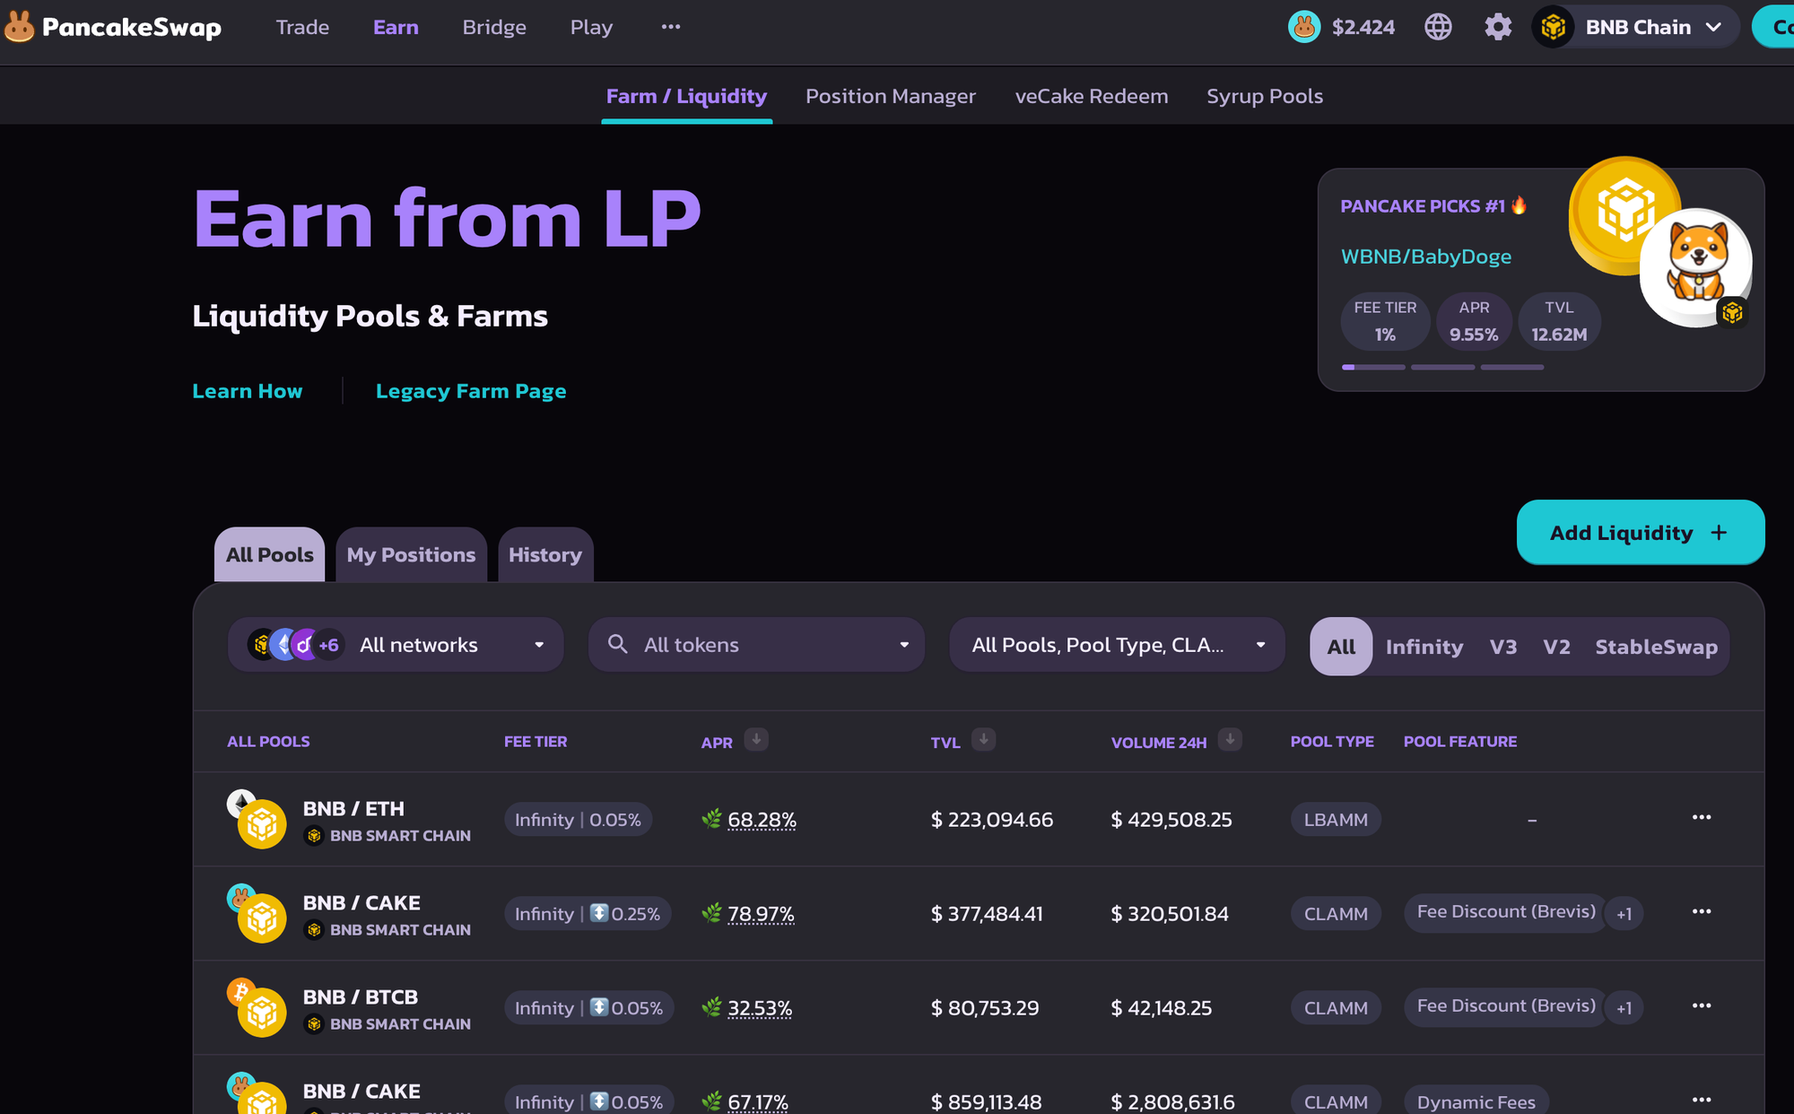1794x1114 pixels.
Task: Click the Add Liquidity button
Action: (1640, 532)
